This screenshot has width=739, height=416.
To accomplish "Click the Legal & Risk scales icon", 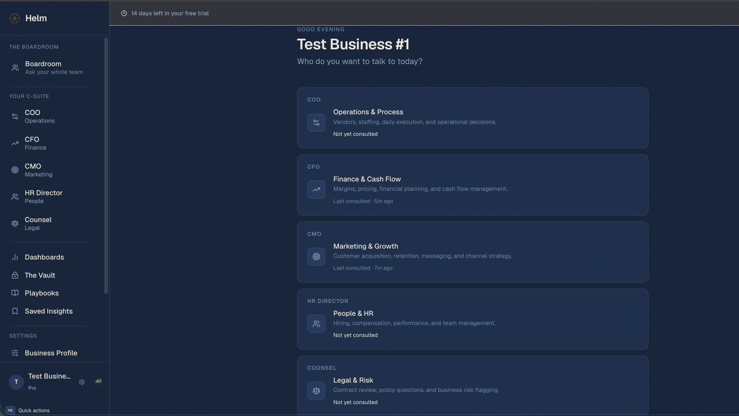I will pos(316,391).
